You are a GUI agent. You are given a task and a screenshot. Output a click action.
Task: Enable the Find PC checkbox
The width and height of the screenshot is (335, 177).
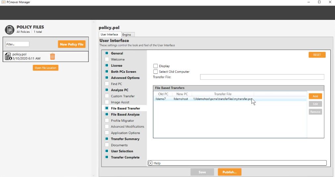click(x=107, y=84)
